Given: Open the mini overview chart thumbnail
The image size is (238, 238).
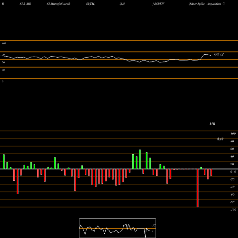Looking at the screenshot, I should [118, 228].
